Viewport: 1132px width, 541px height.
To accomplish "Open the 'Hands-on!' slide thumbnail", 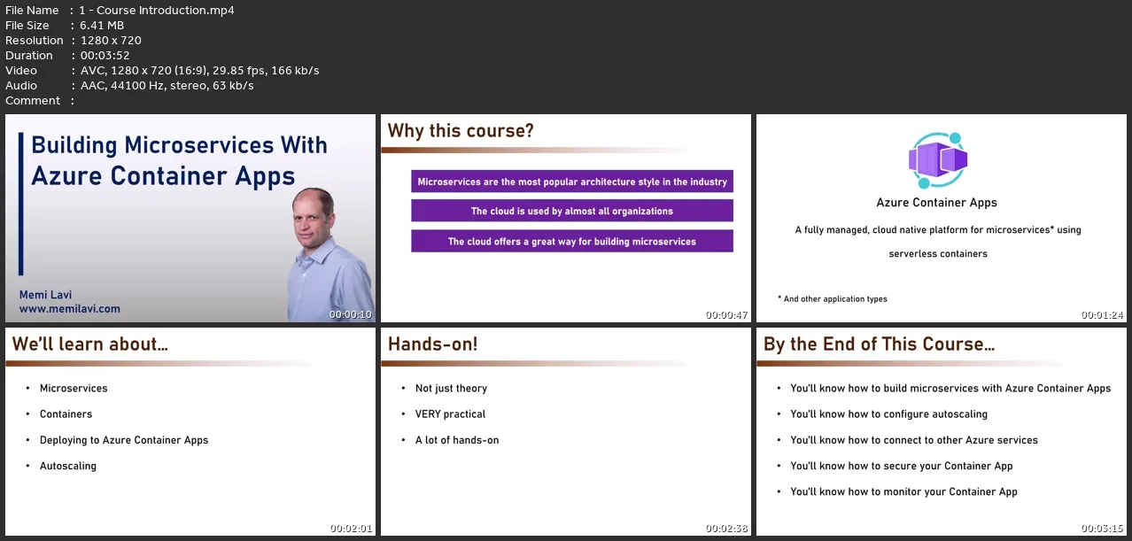I will [565, 432].
